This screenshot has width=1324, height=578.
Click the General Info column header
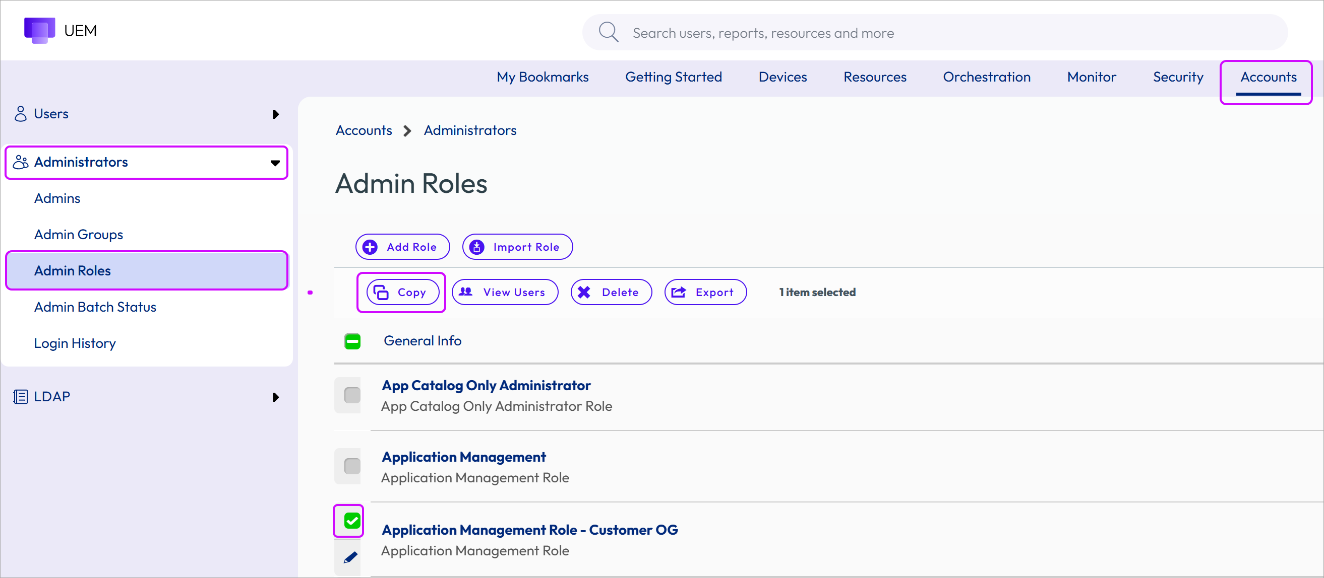point(423,341)
